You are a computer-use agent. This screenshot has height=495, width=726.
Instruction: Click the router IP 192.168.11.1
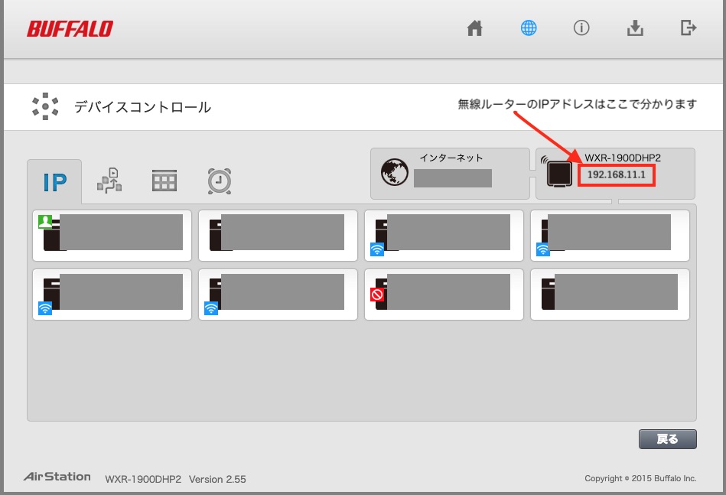click(617, 175)
